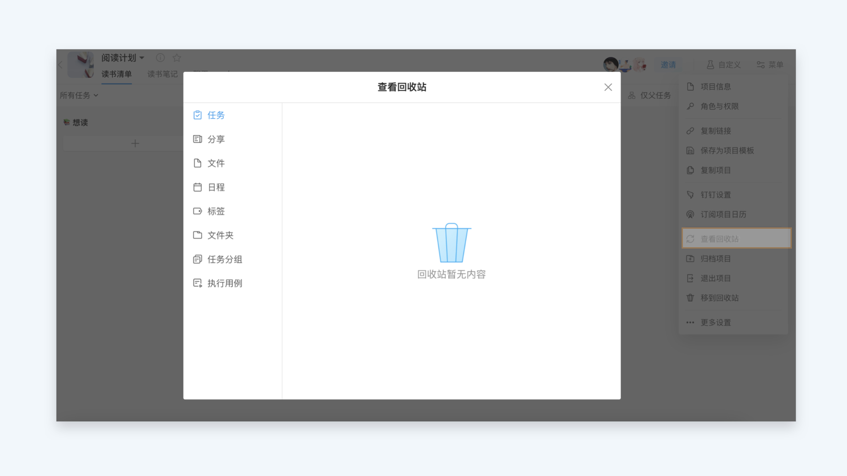The width and height of the screenshot is (847, 476).
Task: Click the 邀请 invite button
Action: click(x=668, y=65)
